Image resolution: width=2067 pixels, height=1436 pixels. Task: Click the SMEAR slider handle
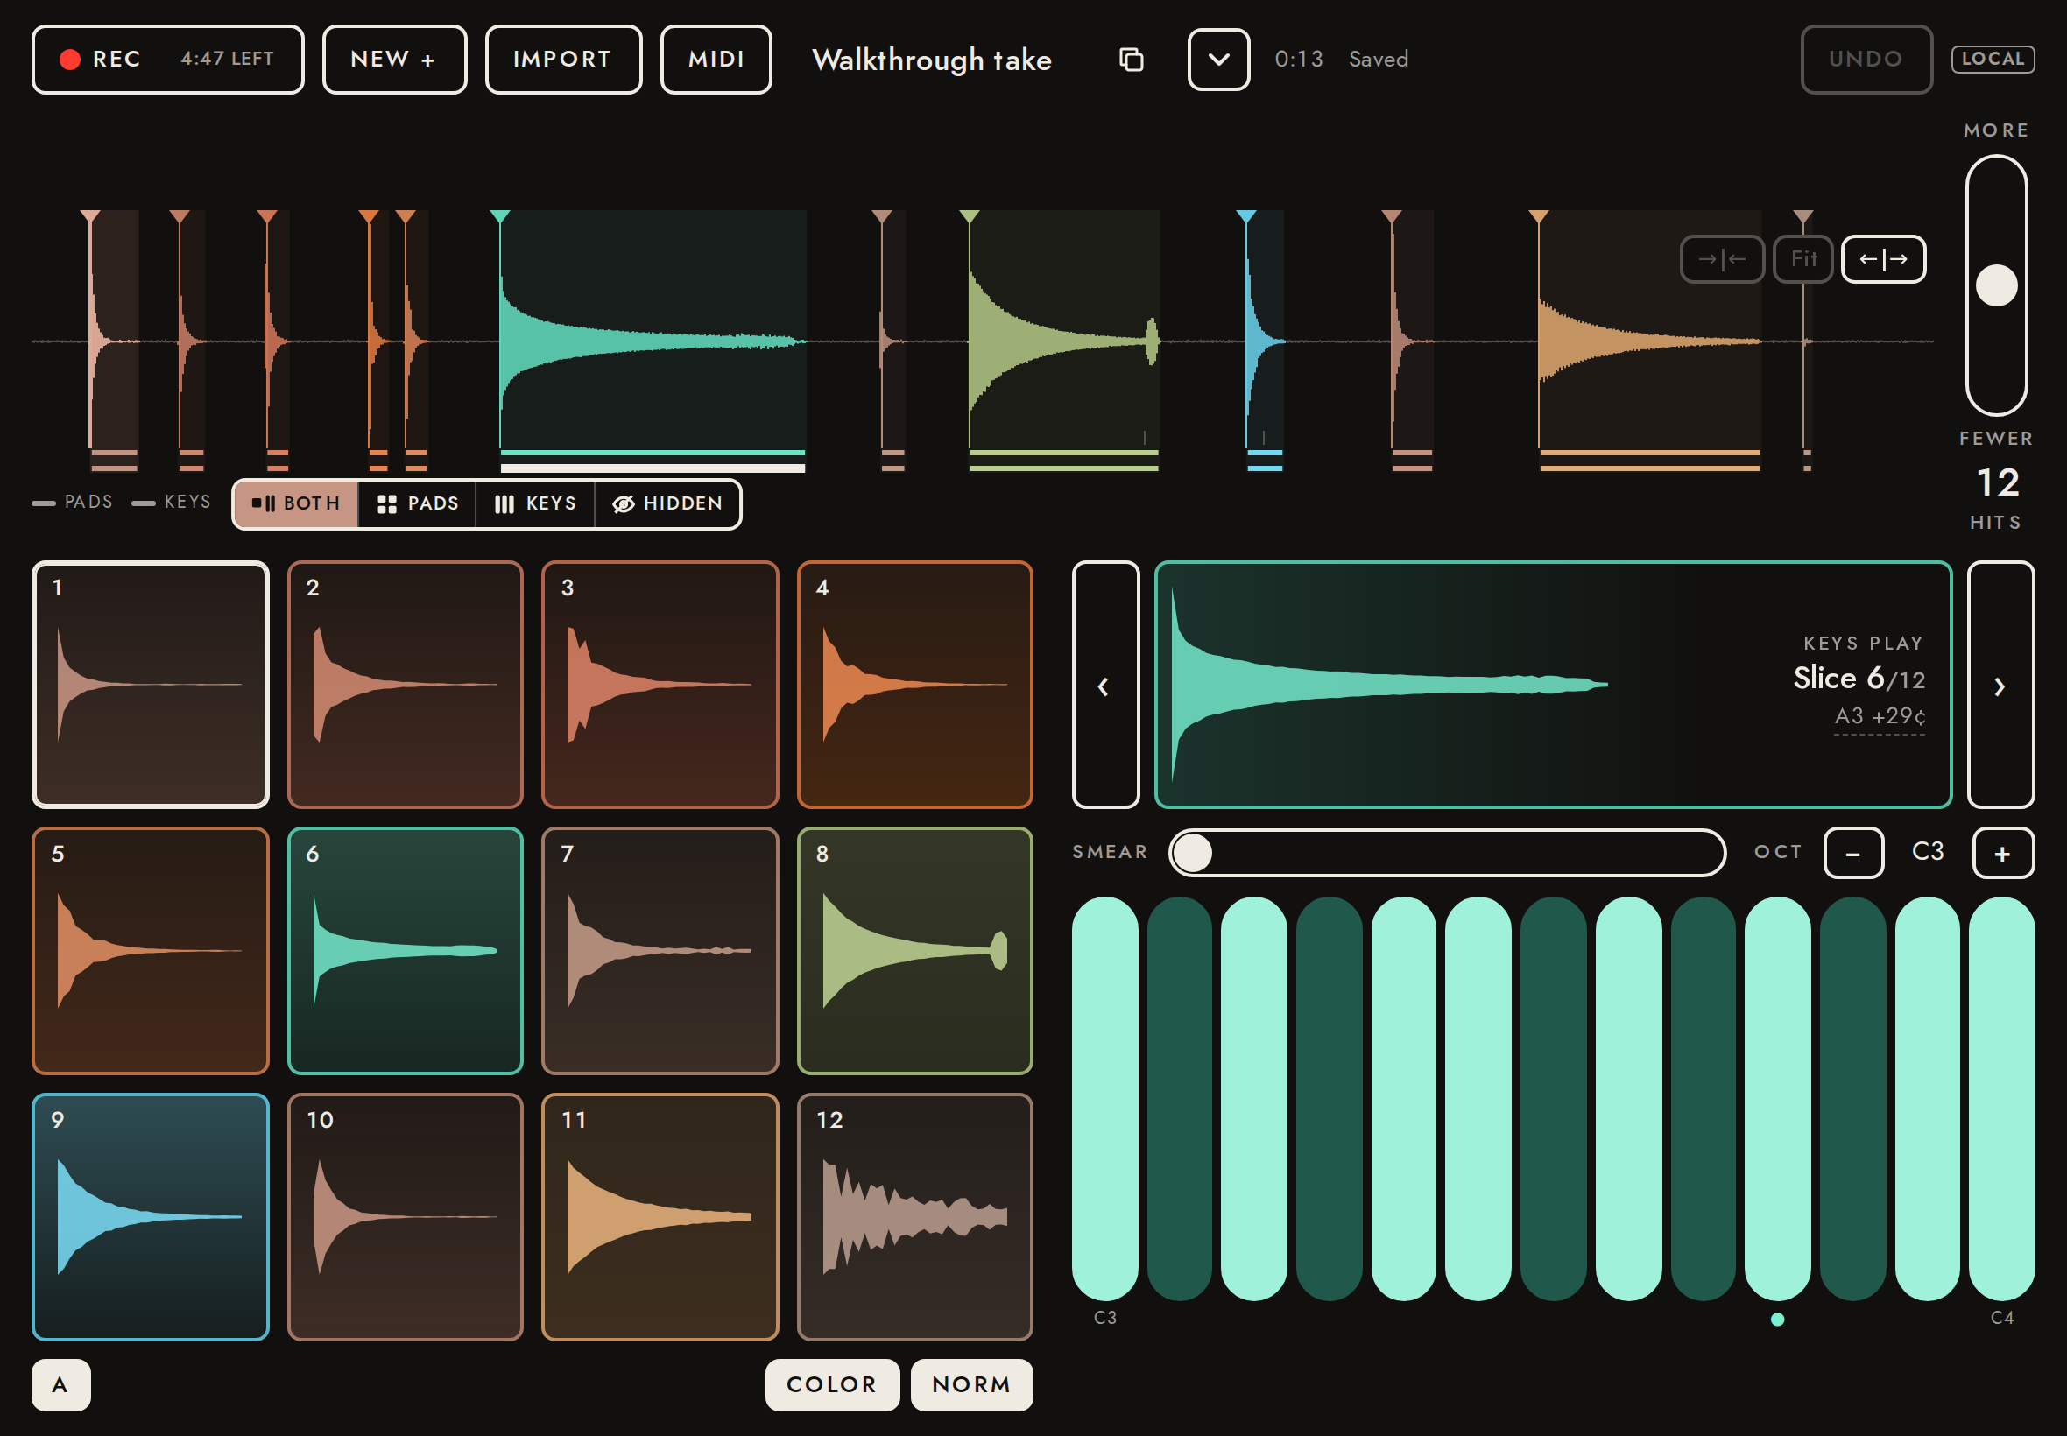[x=1193, y=852]
